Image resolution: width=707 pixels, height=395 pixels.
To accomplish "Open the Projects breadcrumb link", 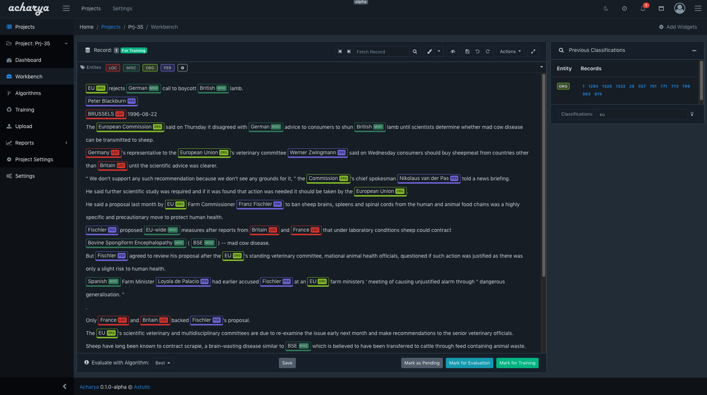I will tap(111, 27).
